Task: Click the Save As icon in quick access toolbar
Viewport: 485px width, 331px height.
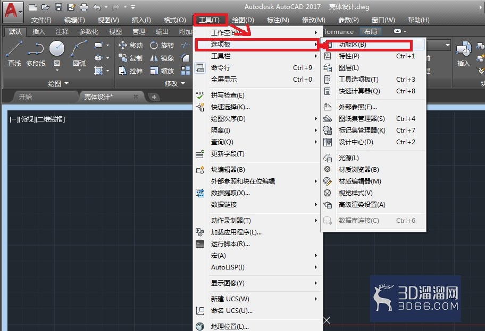Action: point(71,7)
